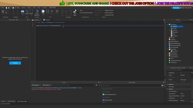Click the grayed Pause icon in Test group

(48, 11)
